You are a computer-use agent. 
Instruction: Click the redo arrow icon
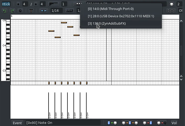[x=12, y=11]
